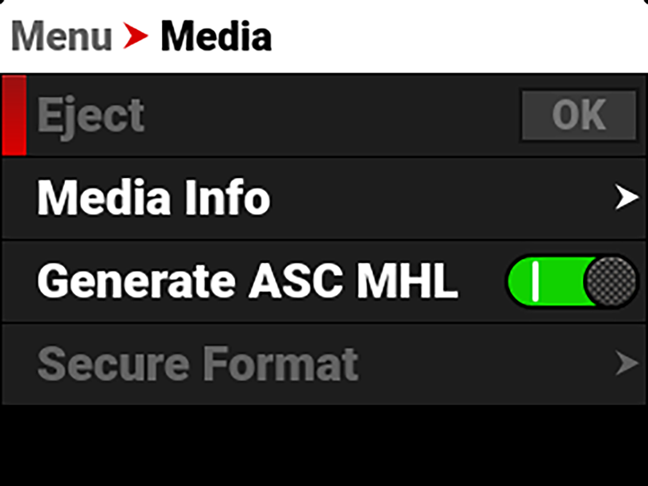Click blank space right of the Media title
This screenshot has width=648, height=486.
coord(459,37)
